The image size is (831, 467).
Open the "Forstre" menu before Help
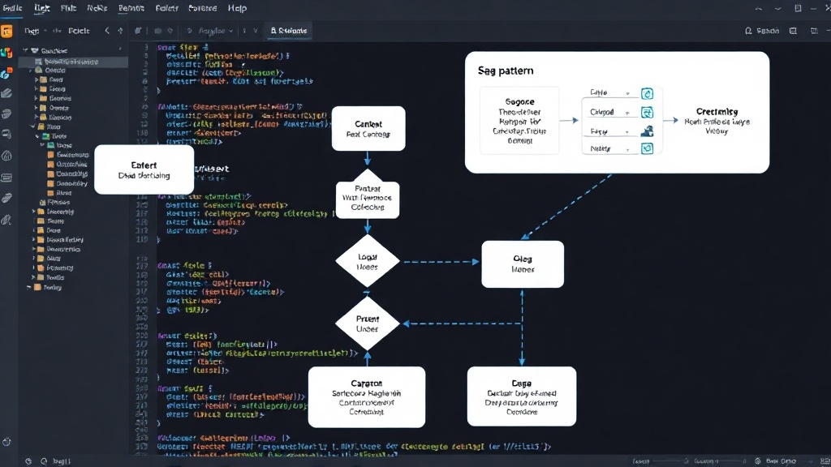tap(202, 8)
